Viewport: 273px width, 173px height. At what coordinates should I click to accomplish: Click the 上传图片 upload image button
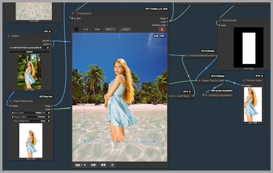[x=125, y=29]
